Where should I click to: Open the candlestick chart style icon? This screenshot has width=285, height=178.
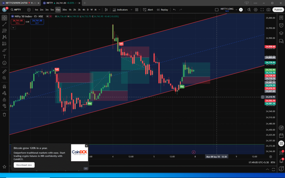click(106, 10)
